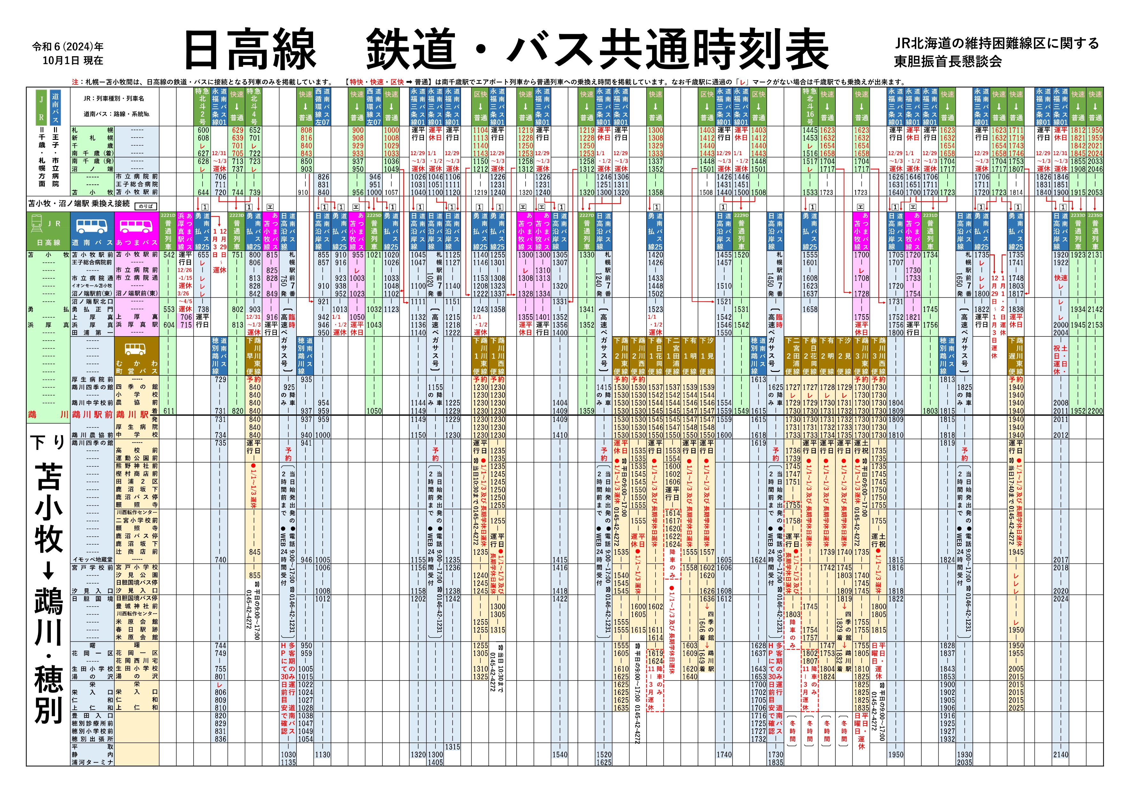Image resolution: width=1121 pixels, height=792 pixels.
Task: Click the train icon in the 日高線 header
Action: (x=37, y=224)
